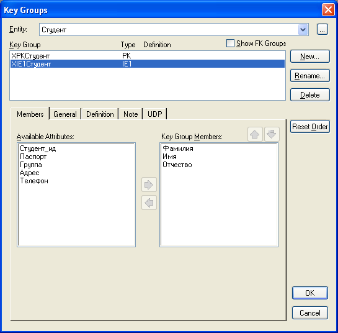The height and width of the screenshot is (333, 338).
Task: Cancel the dialog
Action: pyautogui.click(x=309, y=312)
